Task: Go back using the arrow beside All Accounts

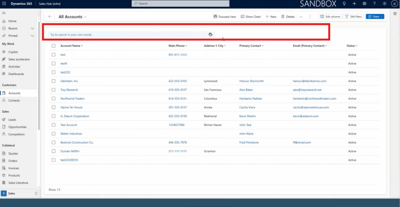Action: pyautogui.click(x=50, y=16)
